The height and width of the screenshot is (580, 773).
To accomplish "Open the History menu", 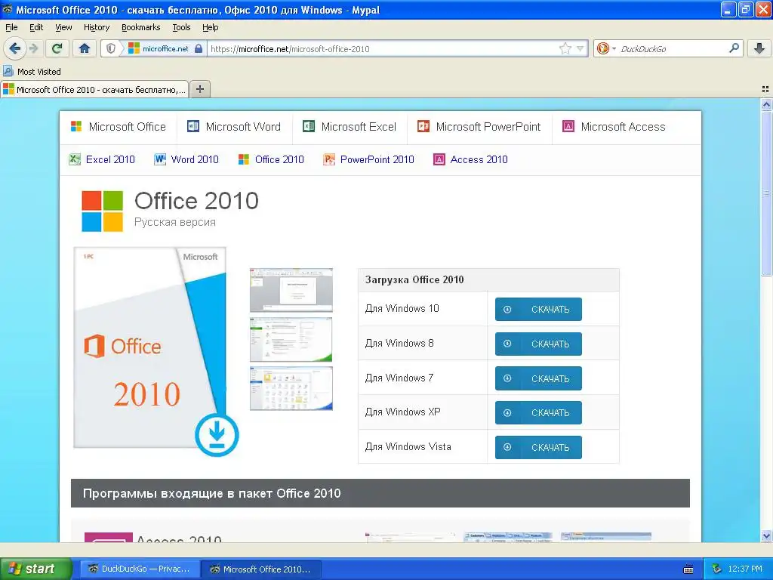I will 97,27.
